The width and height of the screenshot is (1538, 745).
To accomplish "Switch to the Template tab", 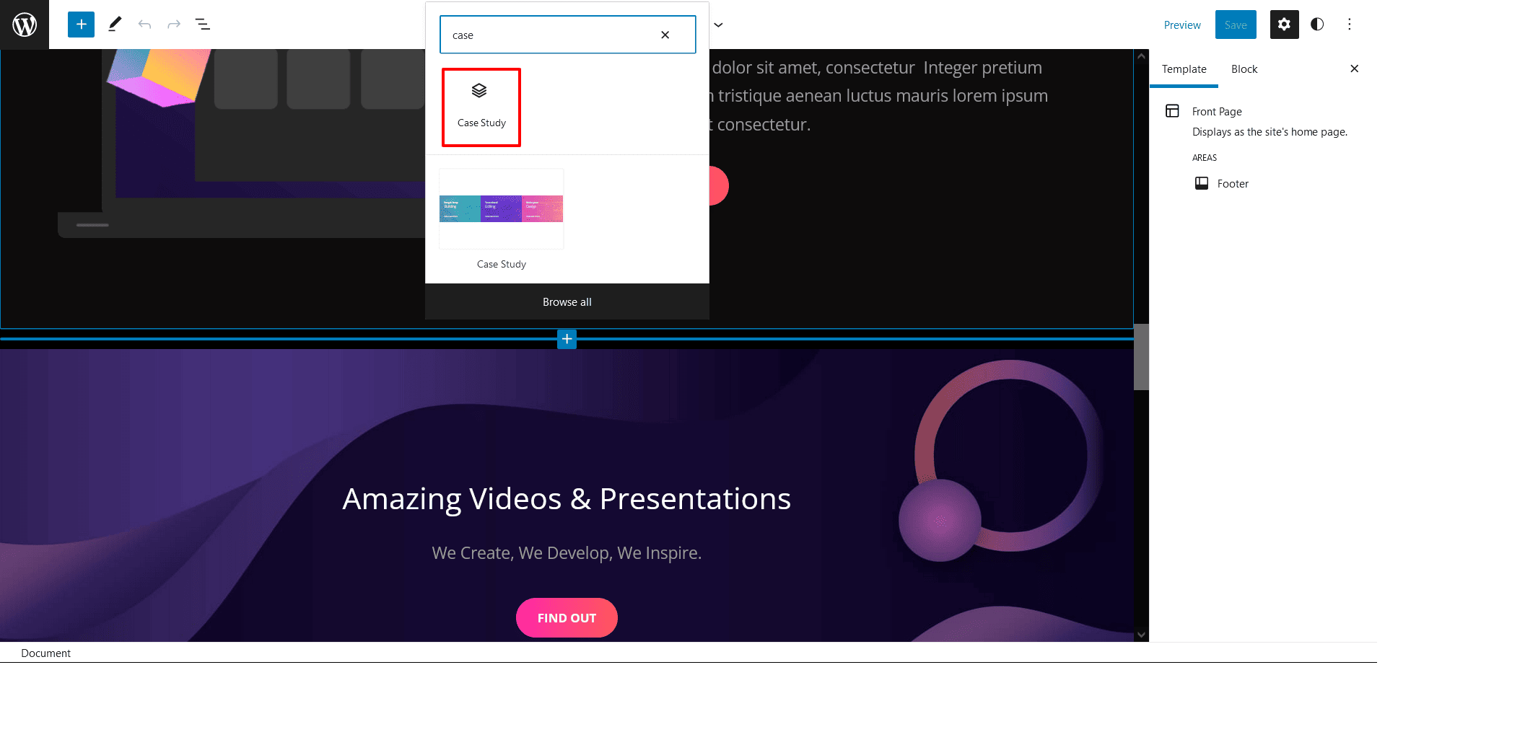I will click(x=1184, y=69).
